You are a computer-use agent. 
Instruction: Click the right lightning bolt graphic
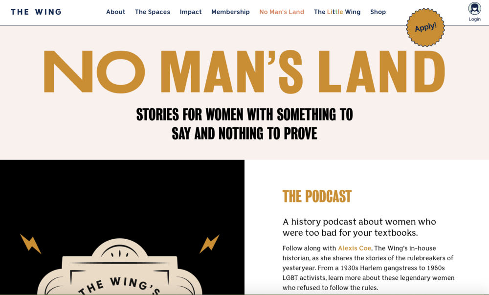click(209, 244)
